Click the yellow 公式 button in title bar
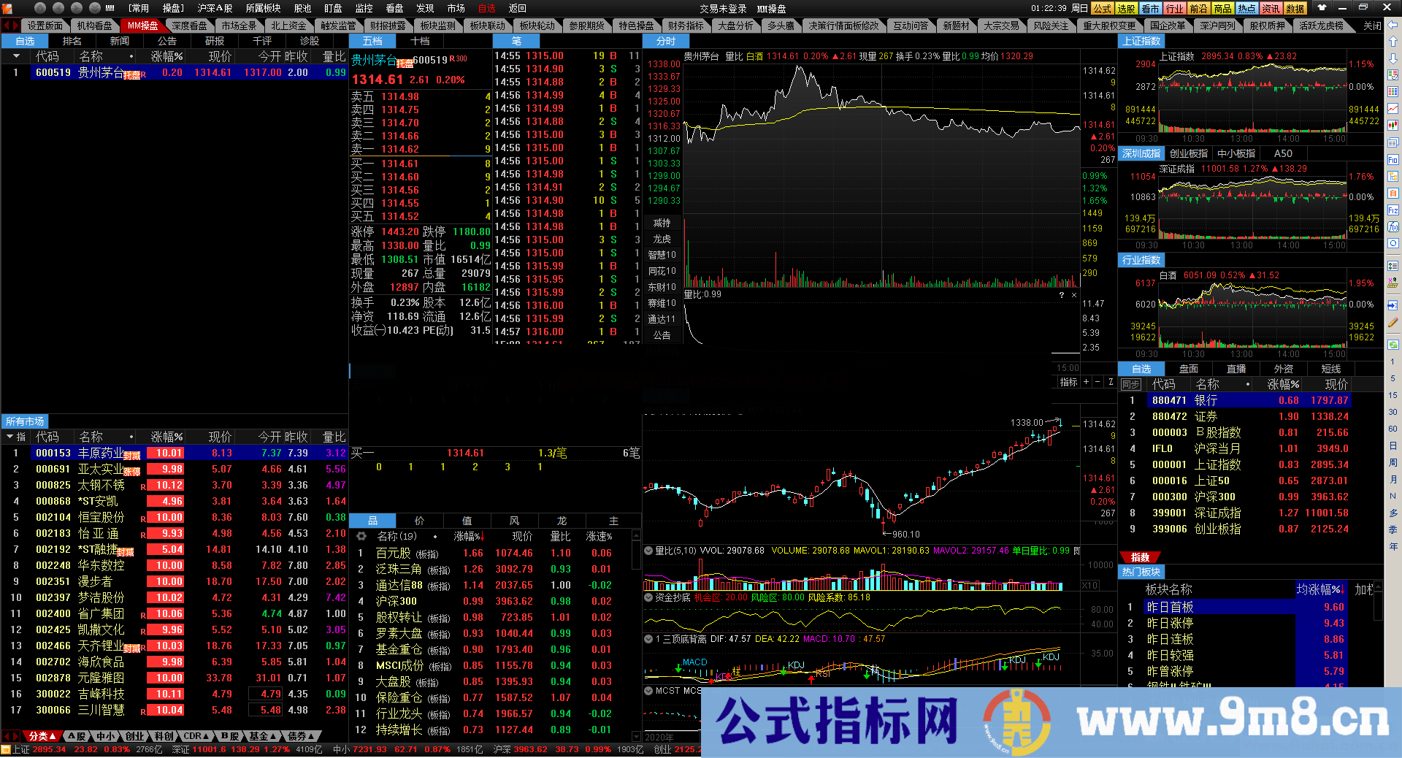The height and width of the screenshot is (758, 1402). (1103, 8)
